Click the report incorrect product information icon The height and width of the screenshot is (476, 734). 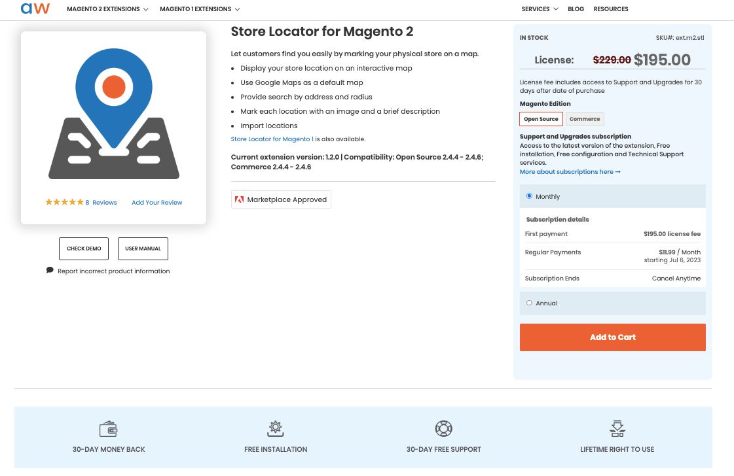pos(50,269)
